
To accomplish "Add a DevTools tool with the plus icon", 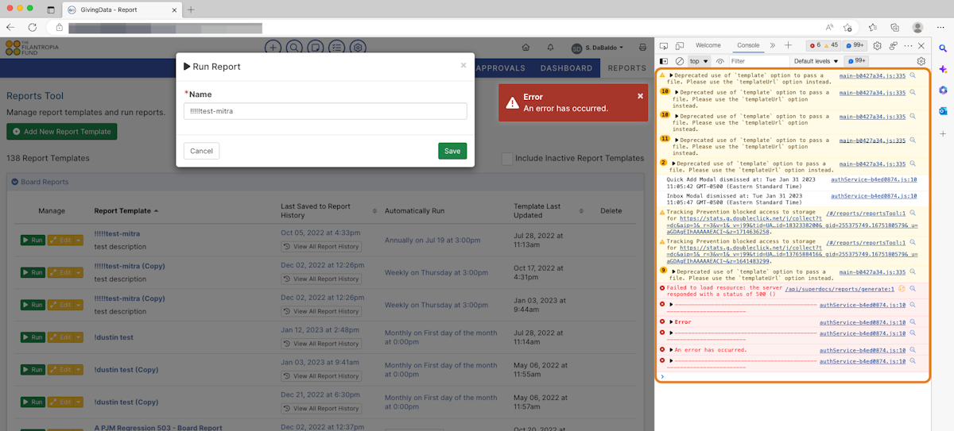I will [788, 46].
